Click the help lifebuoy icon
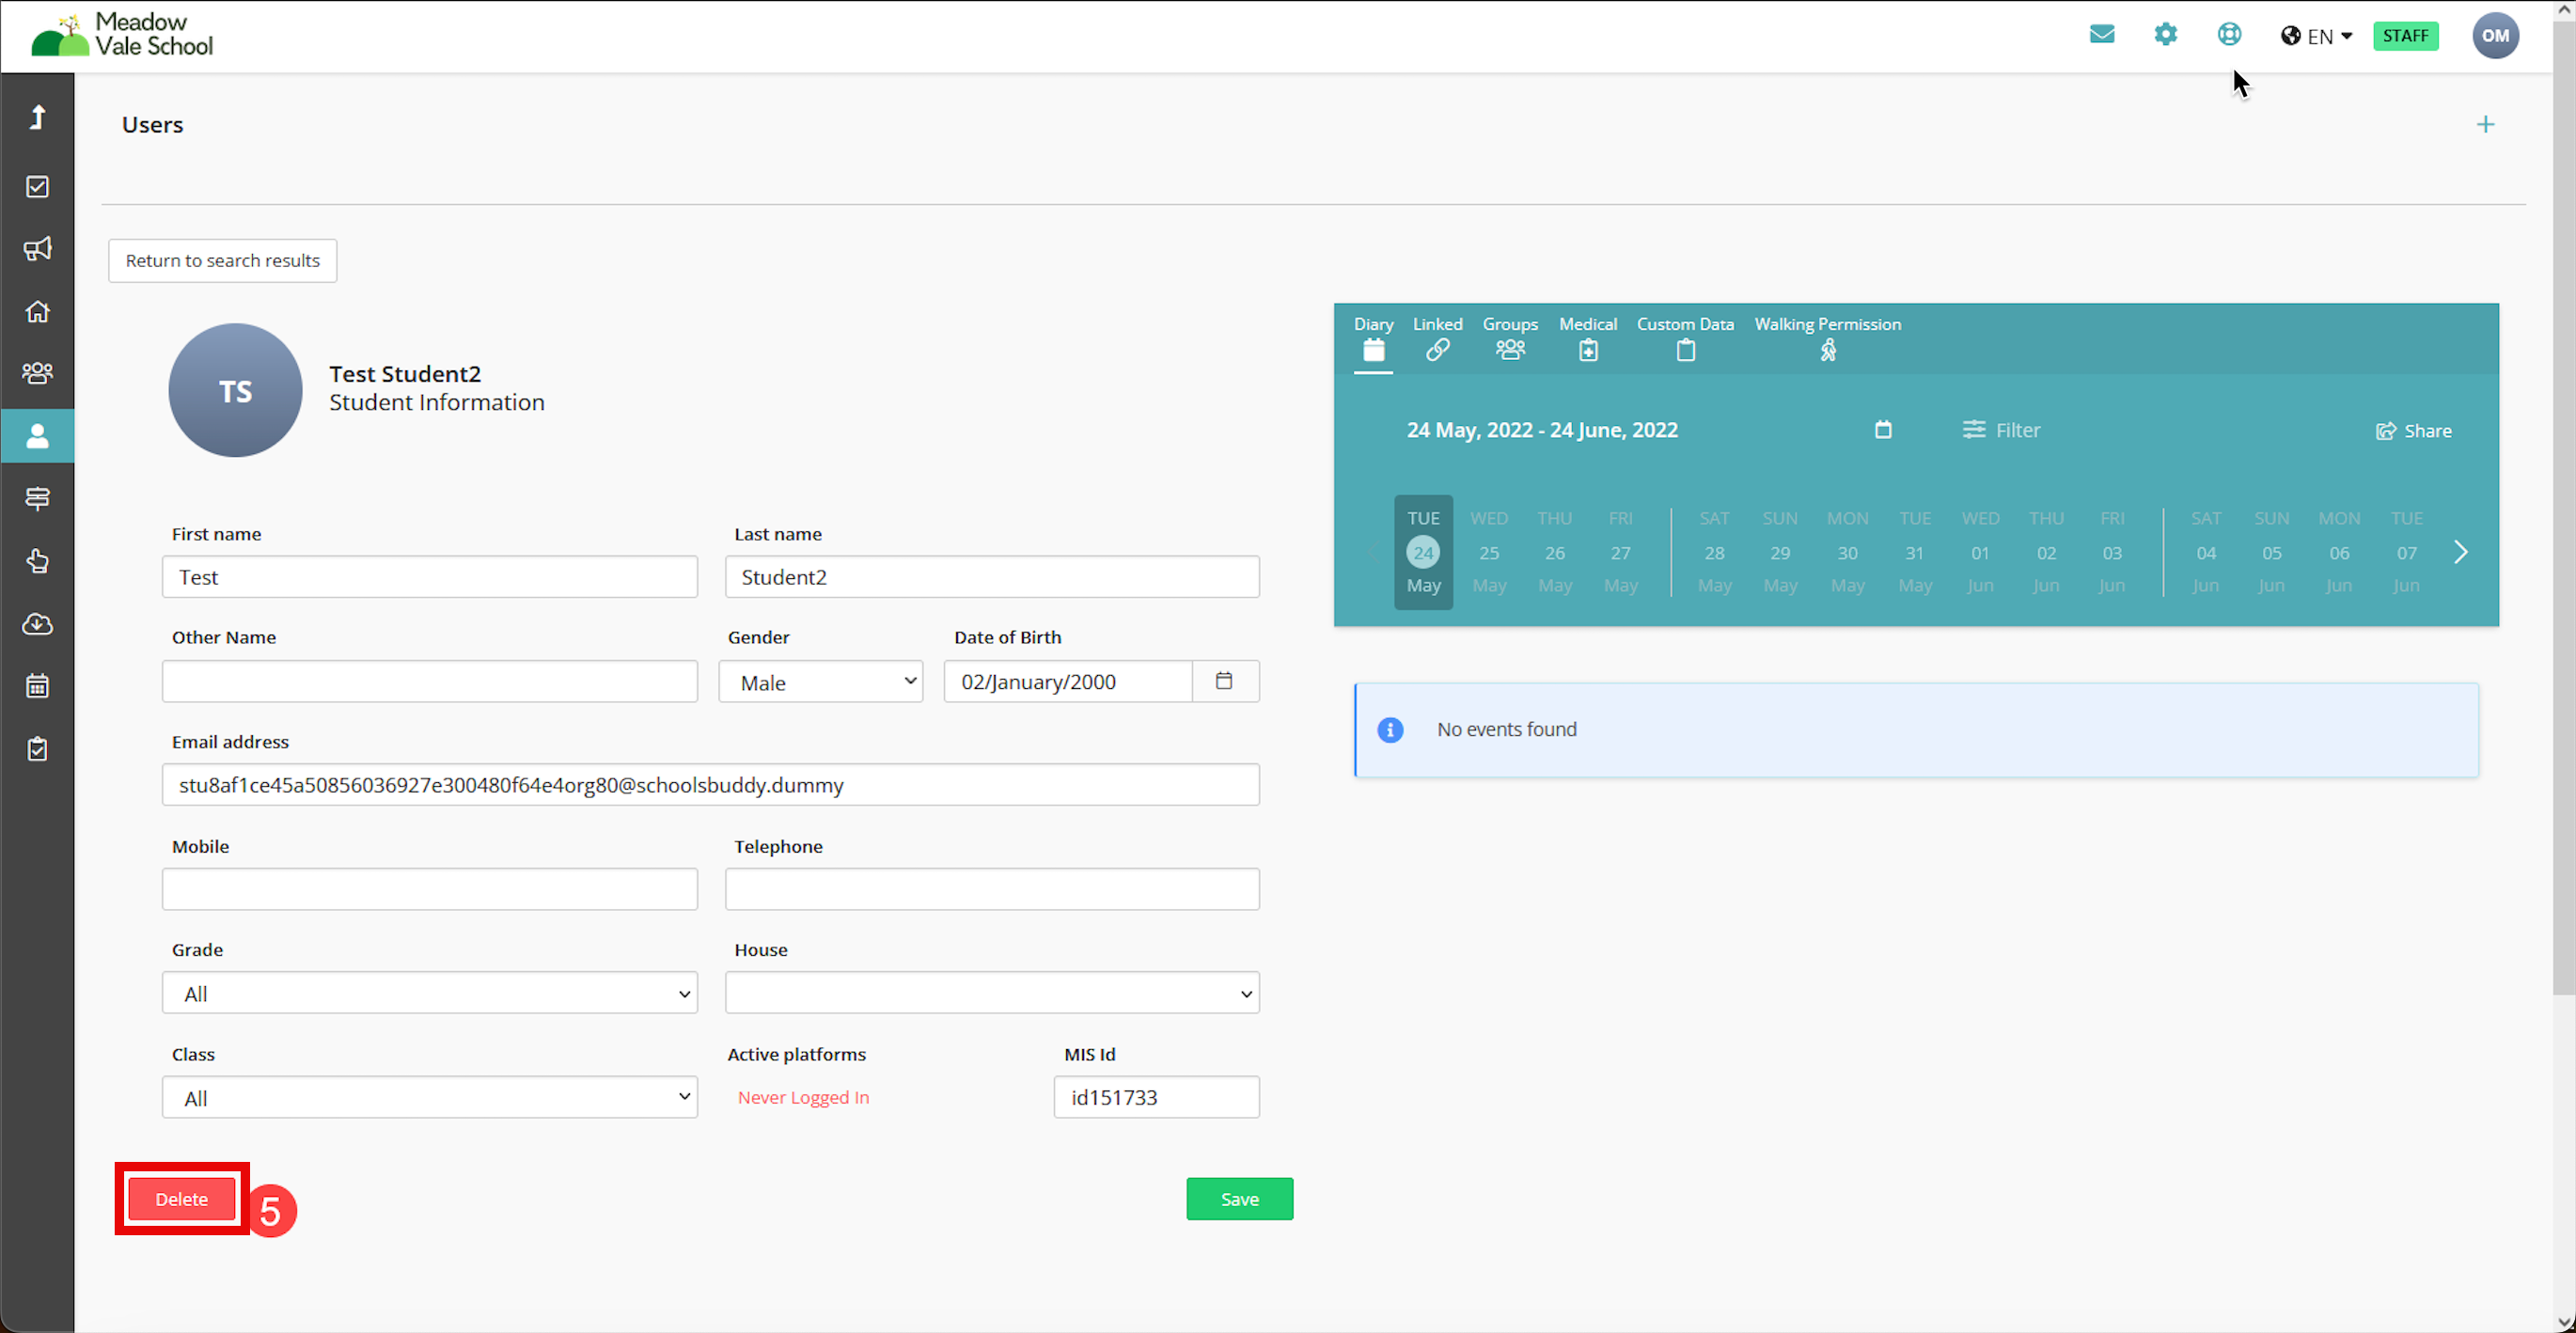This screenshot has height=1333, width=2576. pos(2229,35)
